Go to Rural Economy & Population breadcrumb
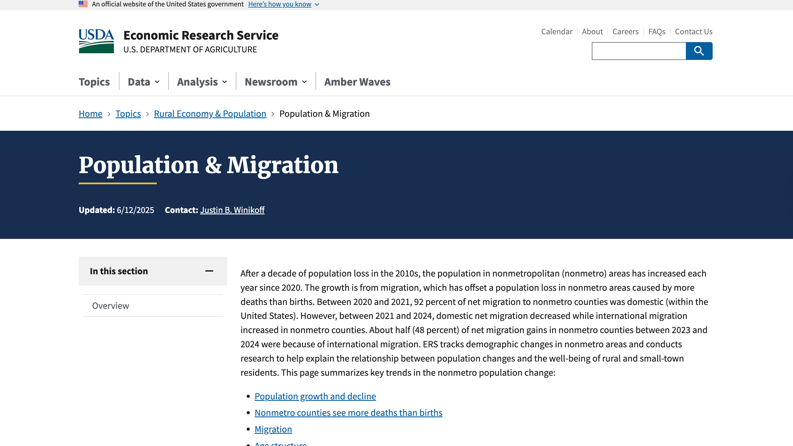 pyautogui.click(x=210, y=113)
